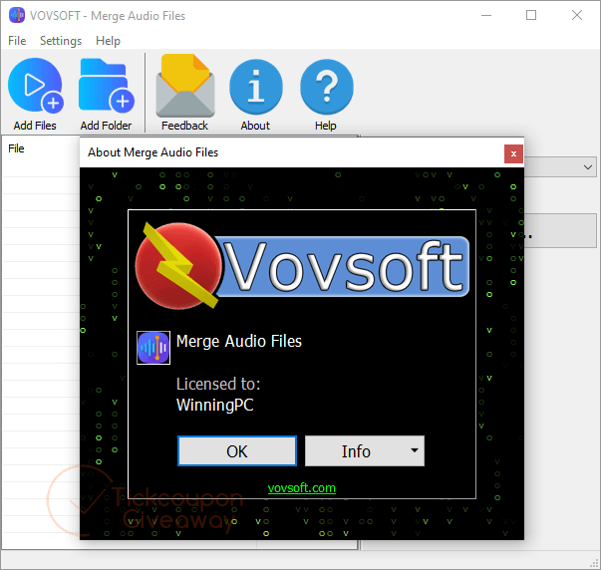Click the Vovsoft logo banner
This screenshot has height=570, width=601.
click(302, 266)
